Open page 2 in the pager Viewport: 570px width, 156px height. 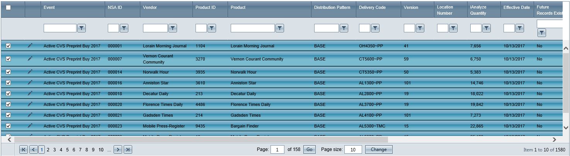point(48,150)
